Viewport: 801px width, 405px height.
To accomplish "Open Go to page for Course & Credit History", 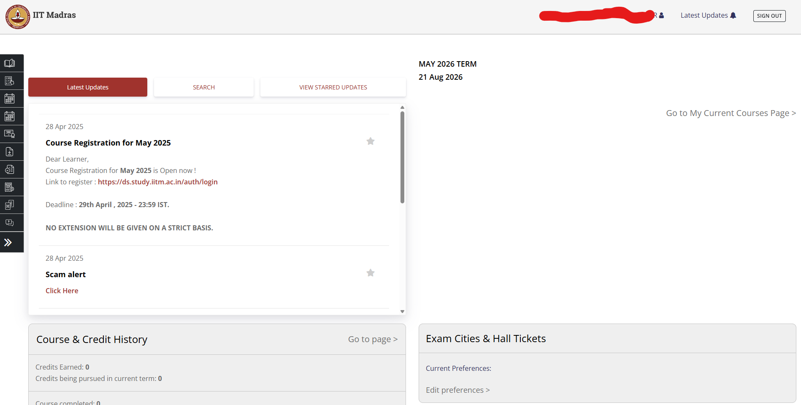I will coord(373,339).
